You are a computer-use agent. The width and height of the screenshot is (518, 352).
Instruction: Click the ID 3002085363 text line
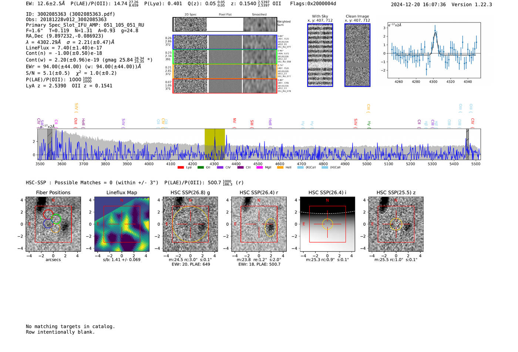(70, 14)
